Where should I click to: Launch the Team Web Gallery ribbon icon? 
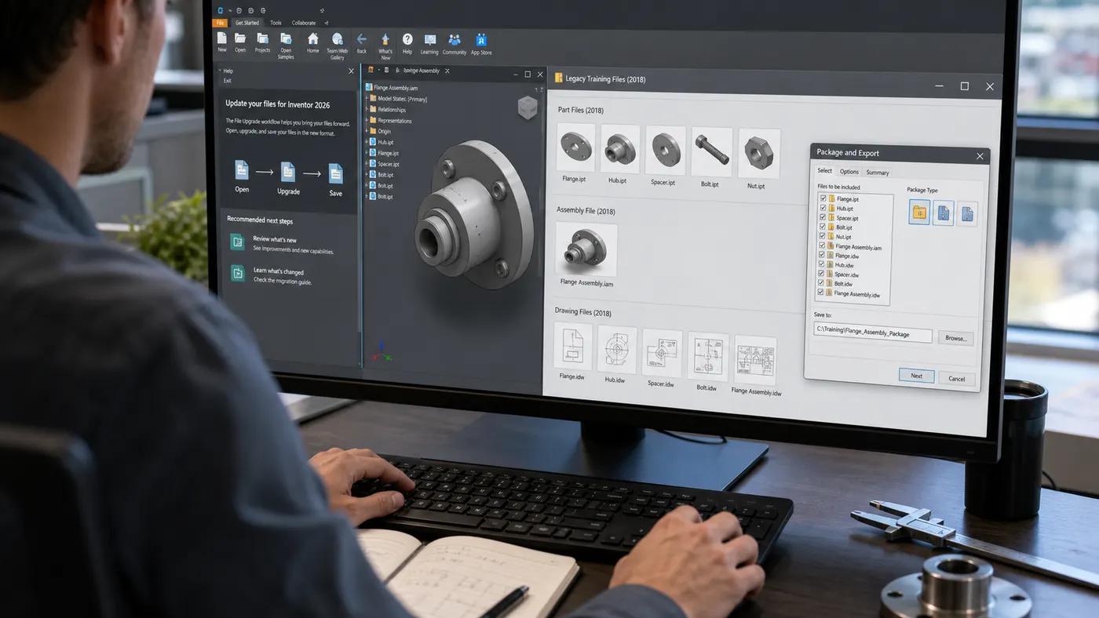(x=337, y=38)
